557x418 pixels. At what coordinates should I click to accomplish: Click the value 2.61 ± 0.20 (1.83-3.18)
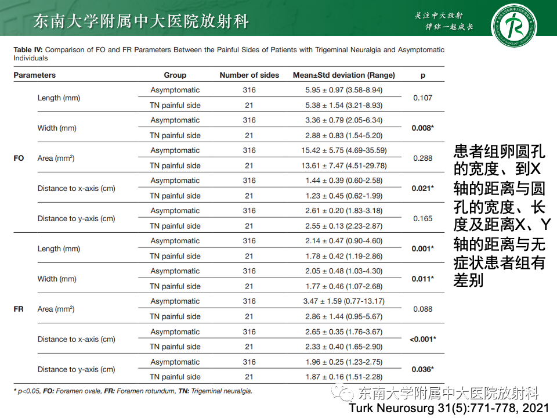[x=344, y=211]
